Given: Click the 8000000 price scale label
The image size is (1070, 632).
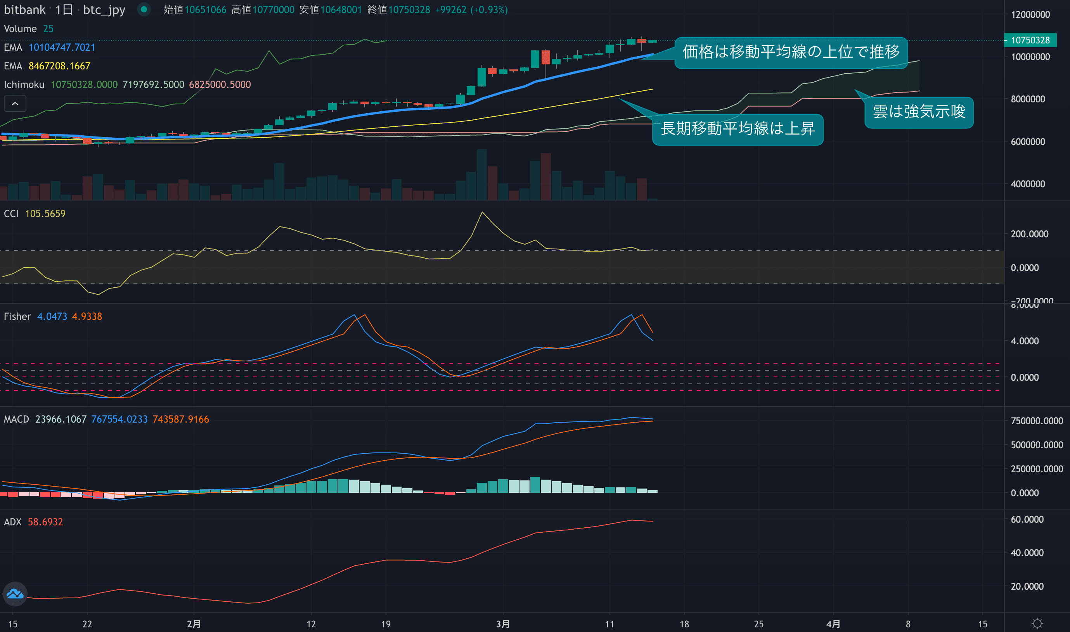Looking at the screenshot, I should click(1027, 99).
